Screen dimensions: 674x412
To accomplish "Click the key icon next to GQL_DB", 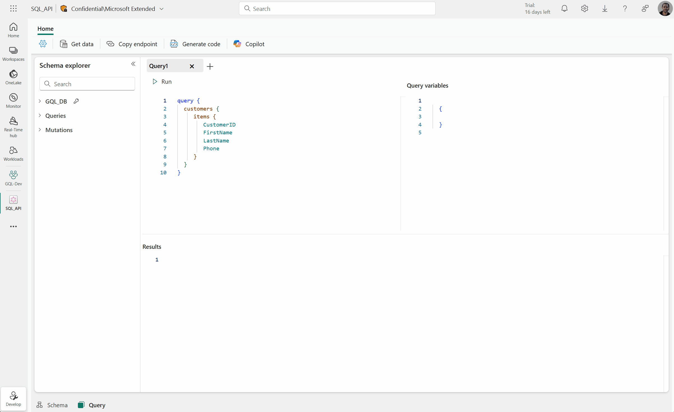I will pos(76,101).
